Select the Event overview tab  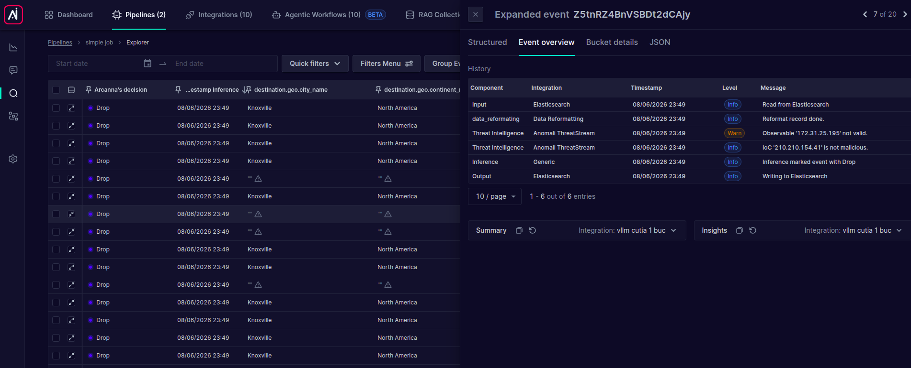(x=547, y=42)
